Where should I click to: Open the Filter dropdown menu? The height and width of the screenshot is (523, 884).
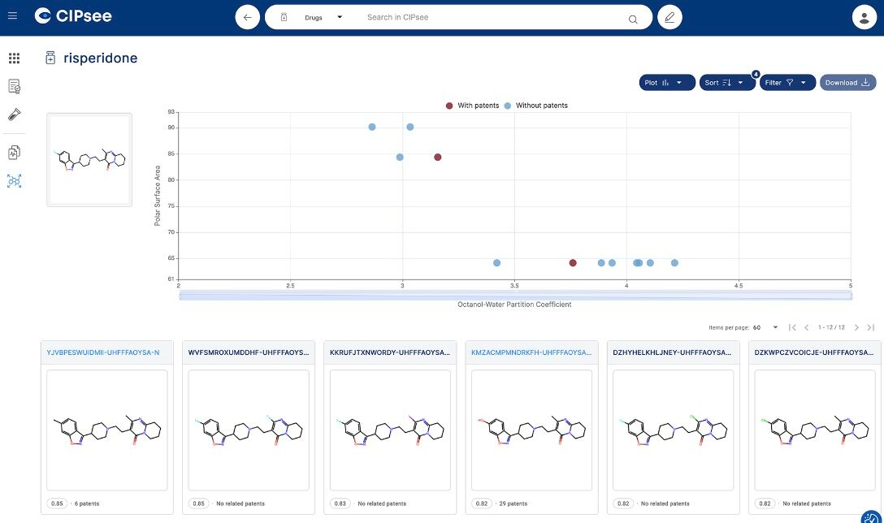click(x=786, y=83)
